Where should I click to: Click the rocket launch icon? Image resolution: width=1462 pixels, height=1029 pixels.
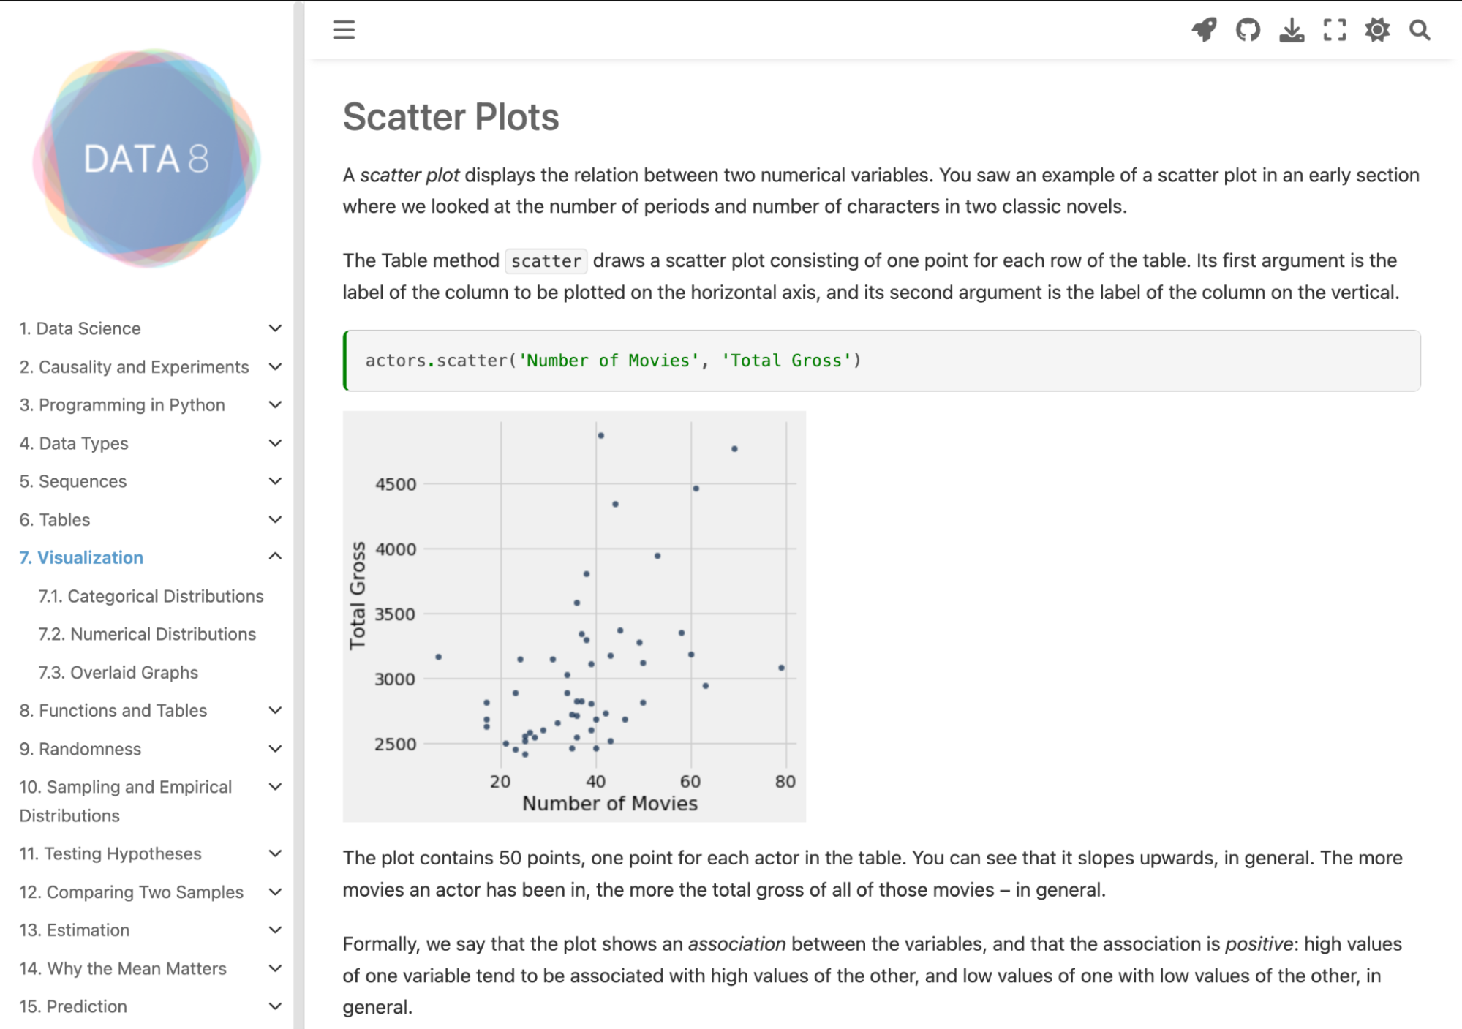(x=1204, y=30)
